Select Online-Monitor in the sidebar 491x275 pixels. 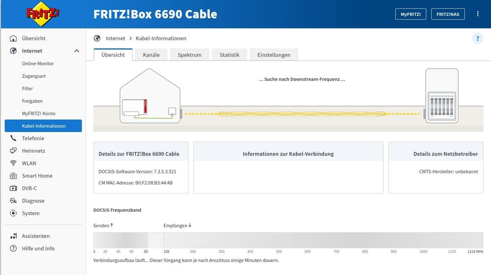tap(38, 64)
